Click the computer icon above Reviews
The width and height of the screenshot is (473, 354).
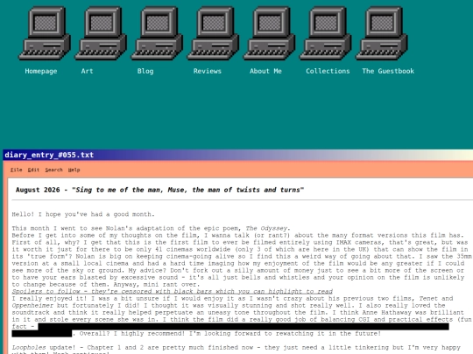(x=213, y=33)
